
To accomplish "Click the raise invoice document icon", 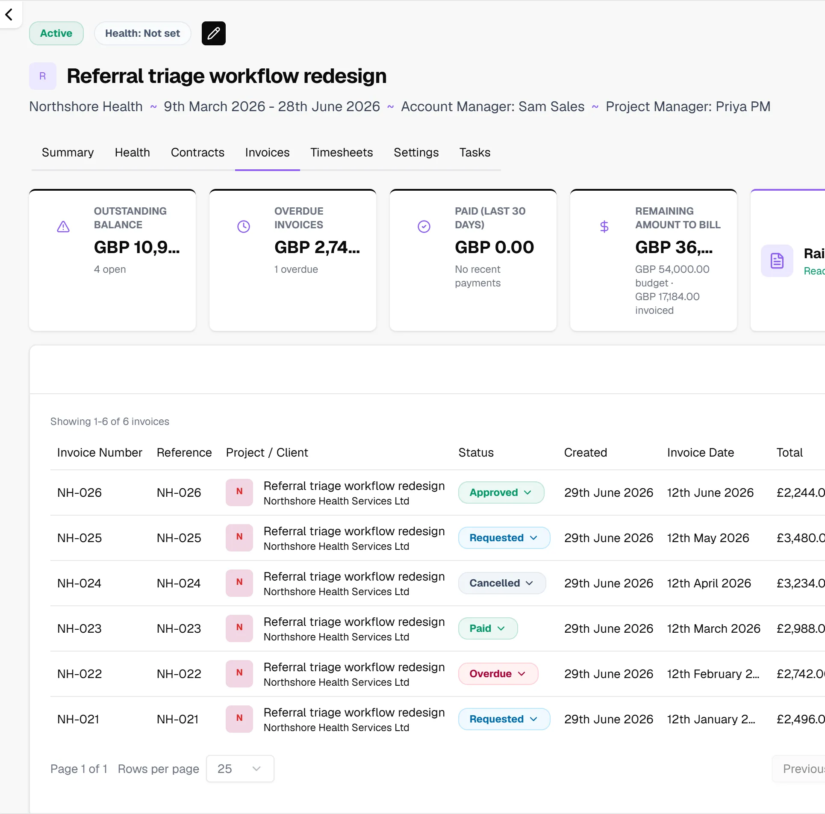I will point(777,261).
